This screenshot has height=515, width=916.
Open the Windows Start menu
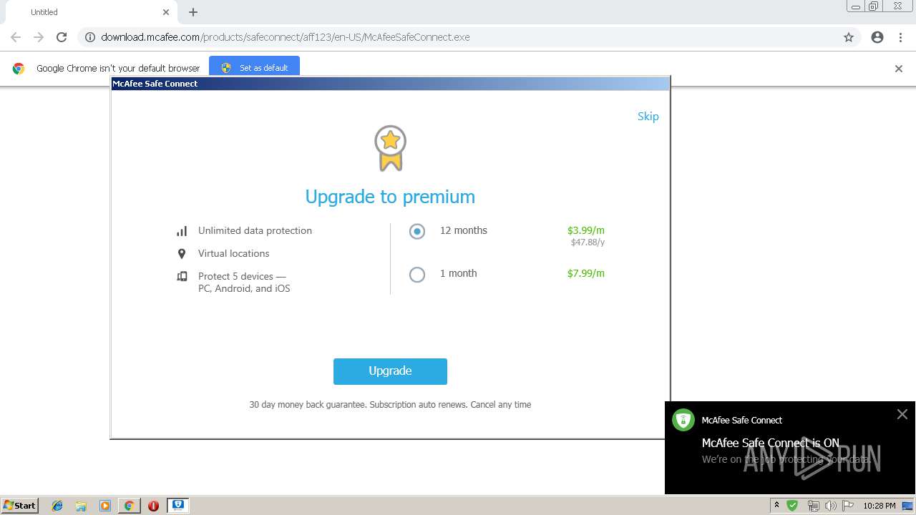(20, 505)
